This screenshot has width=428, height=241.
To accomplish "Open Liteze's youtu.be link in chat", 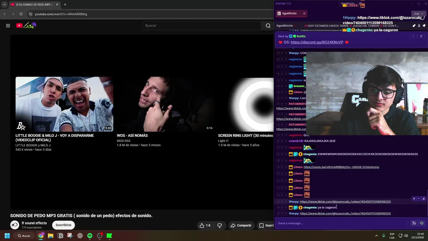I will [x=341, y=167].
